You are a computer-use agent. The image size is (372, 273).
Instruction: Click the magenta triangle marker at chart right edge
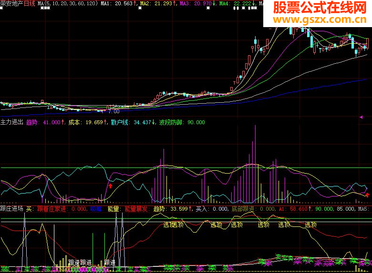[x=361, y=117]
